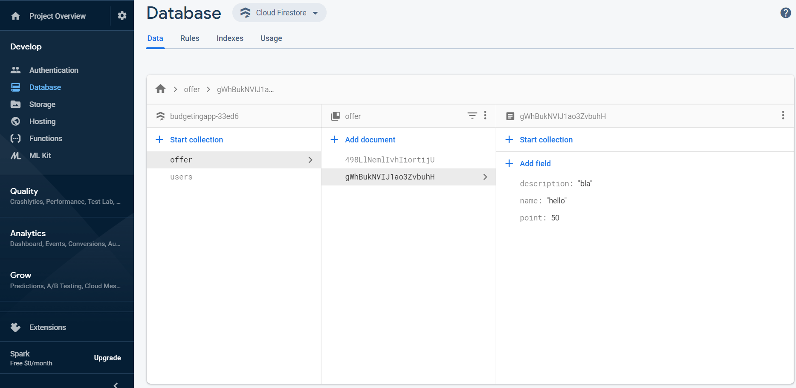Click the home icon in the breadcrumb

(x=160, y=89)
